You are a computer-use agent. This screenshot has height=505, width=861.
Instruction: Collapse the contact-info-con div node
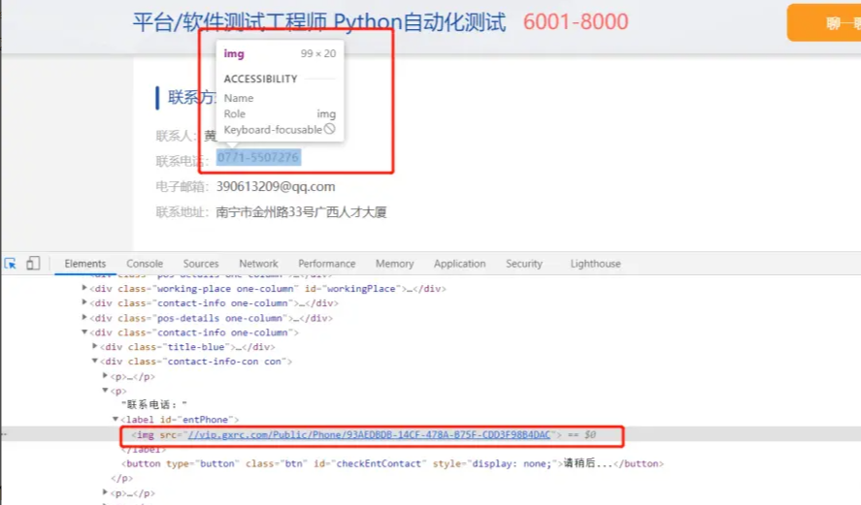pos(94,362)
